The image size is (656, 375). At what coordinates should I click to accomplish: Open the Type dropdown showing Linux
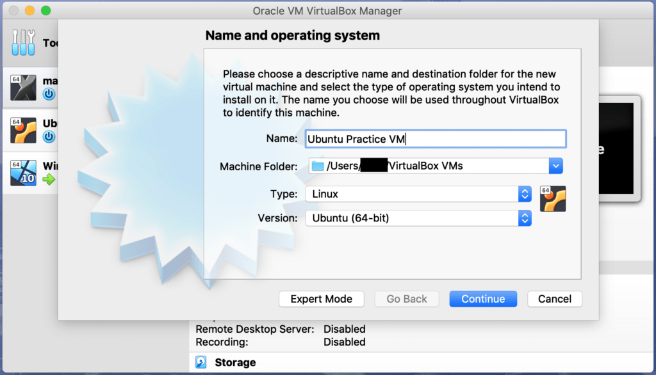click(418, 194)
